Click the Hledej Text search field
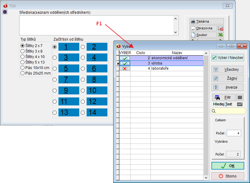The width and height of the screenshot is (250, 183). click(228, 111)
